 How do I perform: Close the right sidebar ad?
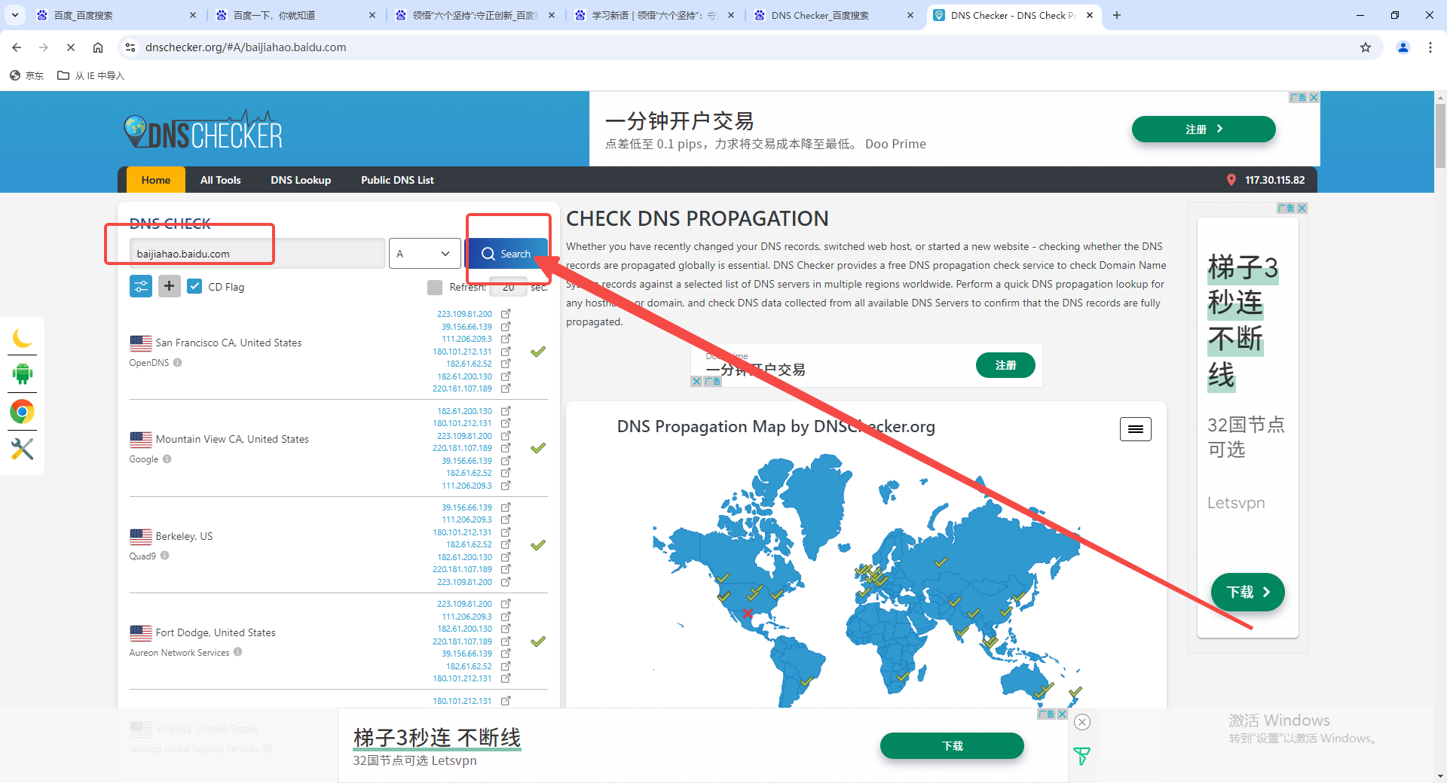(1302, 208)
